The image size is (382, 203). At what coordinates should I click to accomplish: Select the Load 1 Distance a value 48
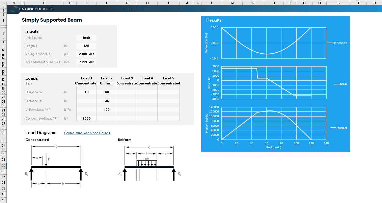click(86, 92)
